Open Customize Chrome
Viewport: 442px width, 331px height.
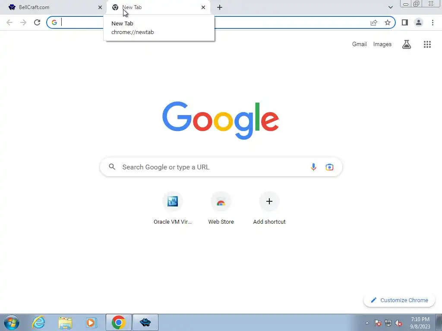click(x=399, y=300)
